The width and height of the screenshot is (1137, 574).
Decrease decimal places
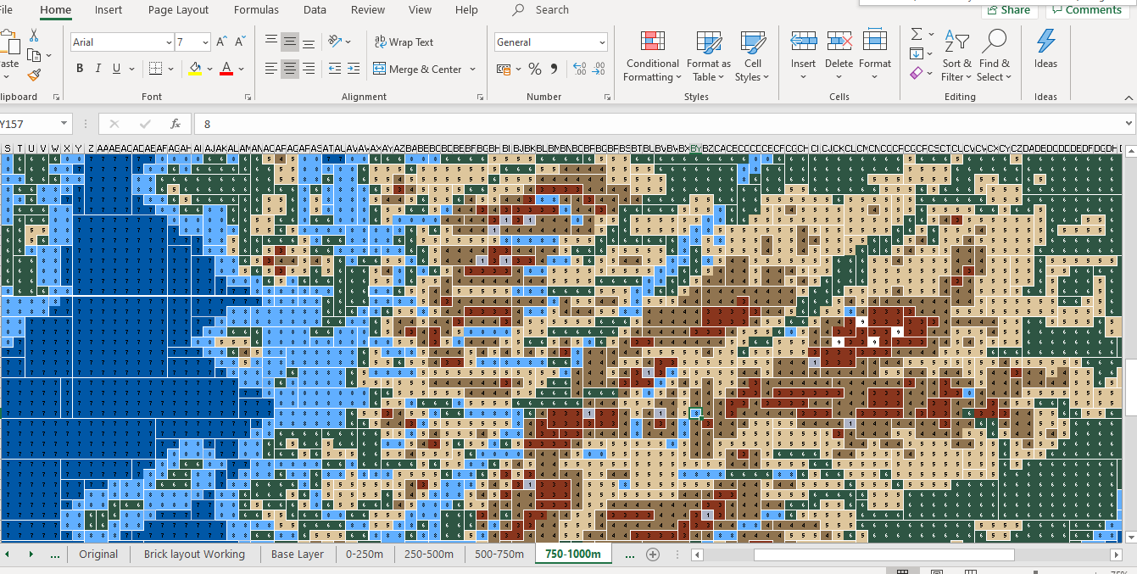click(x=599, y=69)
